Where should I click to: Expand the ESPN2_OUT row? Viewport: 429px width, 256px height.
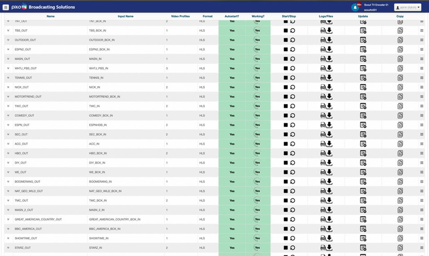(8, 49)
